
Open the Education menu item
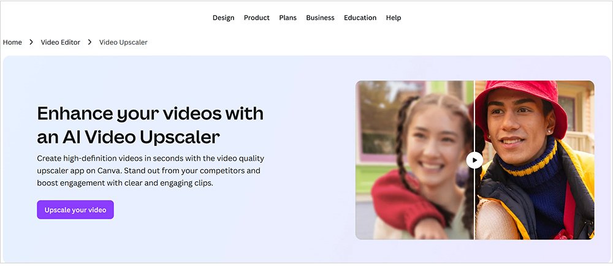tap(360, 18)
